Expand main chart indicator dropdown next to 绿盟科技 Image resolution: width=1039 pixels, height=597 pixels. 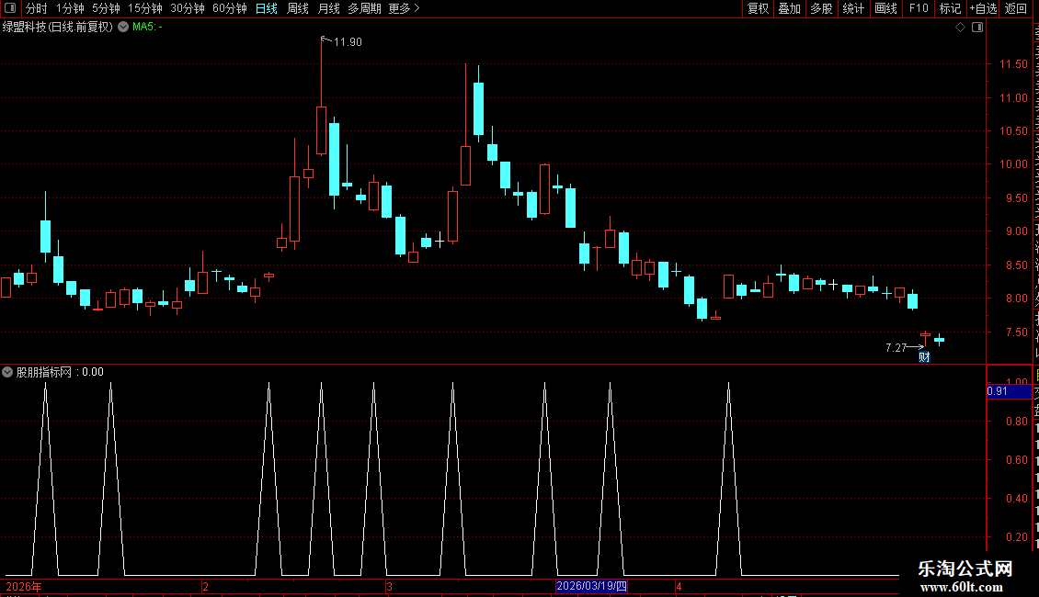coord(123,27)
